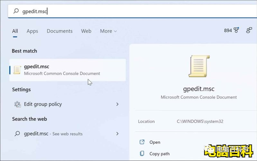Open the Documents tab

tap(60, 31)
